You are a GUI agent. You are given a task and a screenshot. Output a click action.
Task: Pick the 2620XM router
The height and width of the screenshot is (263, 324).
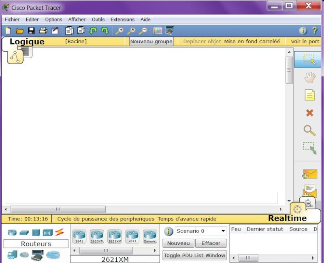97,237
